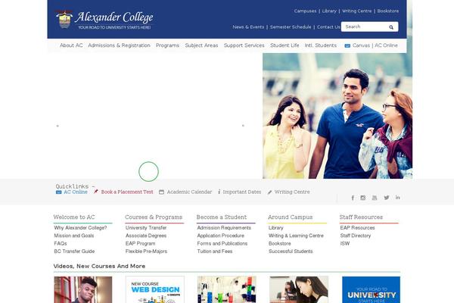Click the AC Online quicklink icon
This screenshot has width=454, height=303.
[x=58, y=192]
